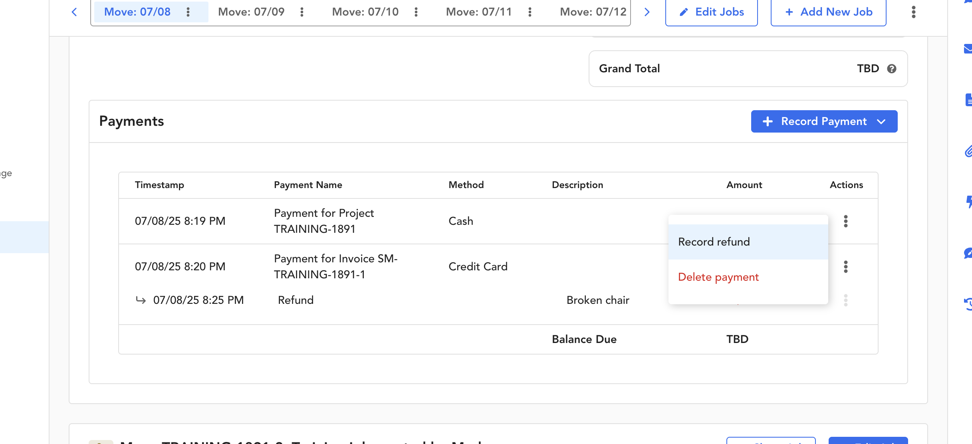
Task: Open options menu for Move: 07/10 tab
Action: point(416,12)
